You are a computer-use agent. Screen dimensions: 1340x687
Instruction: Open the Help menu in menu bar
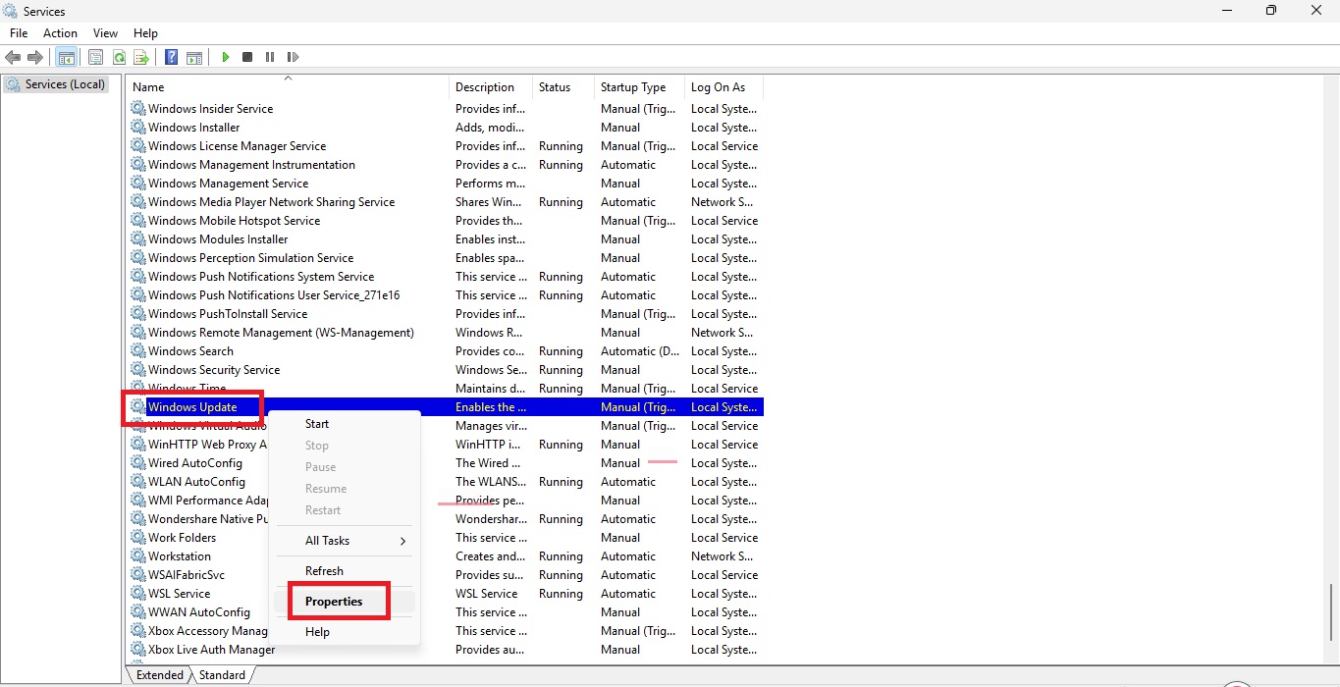tap(145, 33)
